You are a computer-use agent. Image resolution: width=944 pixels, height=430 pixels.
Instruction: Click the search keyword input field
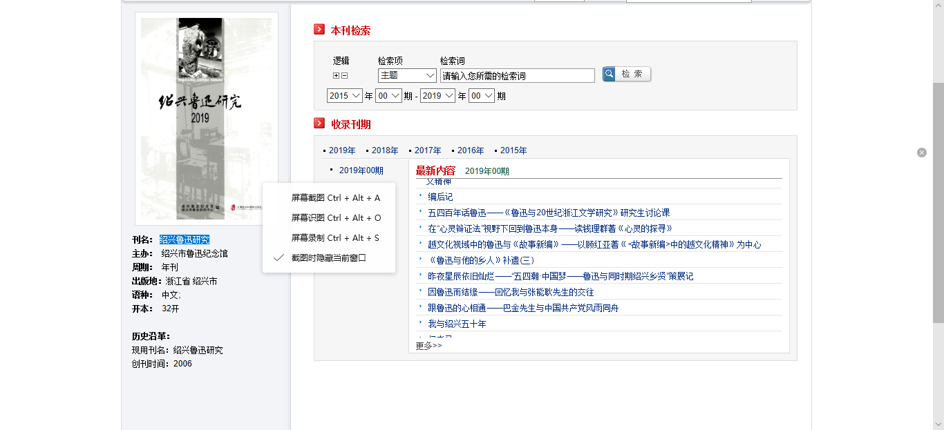tap(517, 76)
